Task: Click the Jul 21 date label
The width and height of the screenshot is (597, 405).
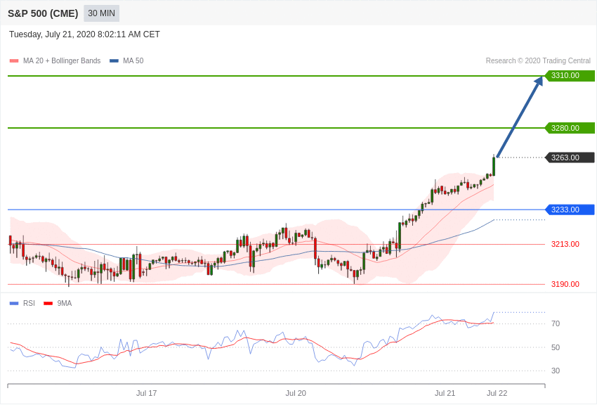Action: [445, 393]
